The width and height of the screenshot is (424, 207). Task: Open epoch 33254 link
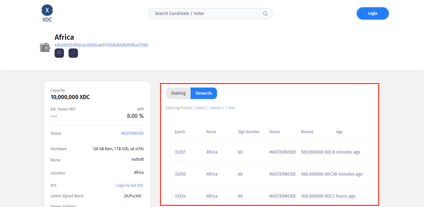[x=180, y=196]
